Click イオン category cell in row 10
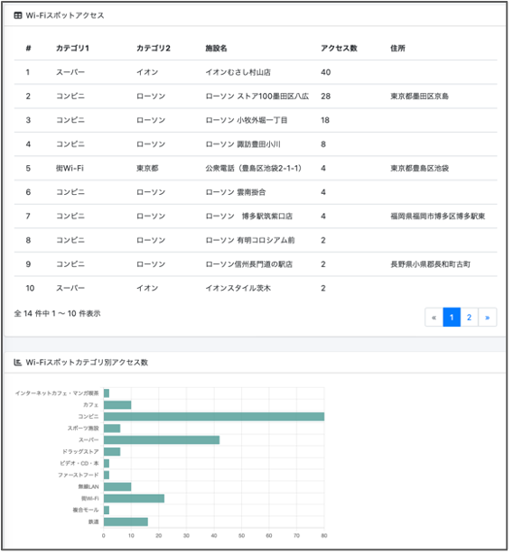The width and height of the screenshot is (513, 554). click(149, 291)
